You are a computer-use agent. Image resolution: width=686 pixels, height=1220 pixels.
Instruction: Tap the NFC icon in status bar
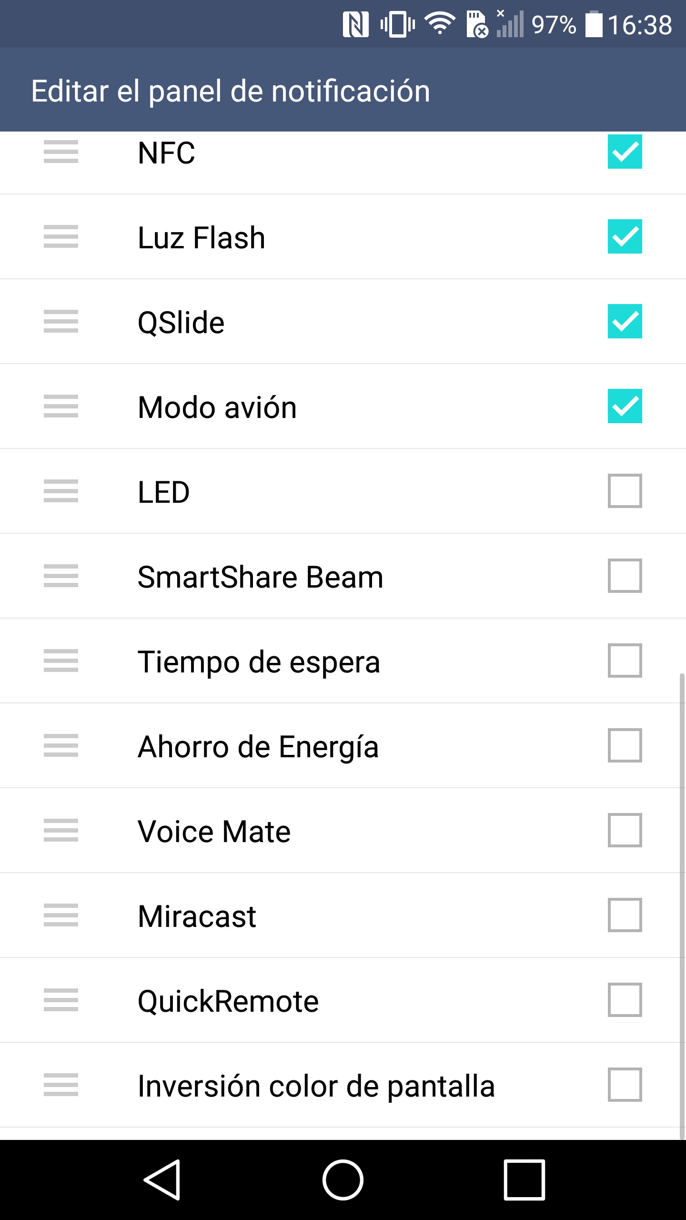pyautogui.click(x=355, y=25)
